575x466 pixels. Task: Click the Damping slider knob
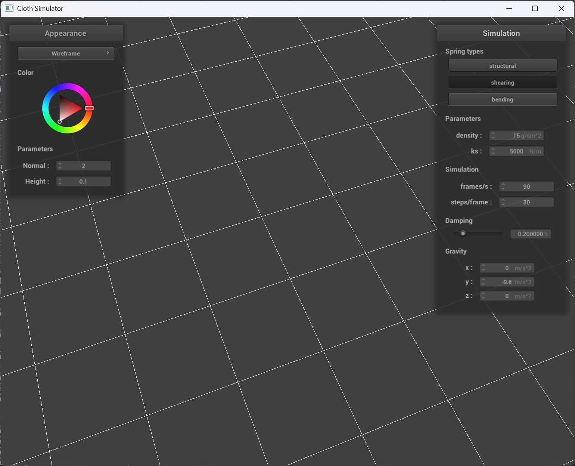tap(463, 234)
